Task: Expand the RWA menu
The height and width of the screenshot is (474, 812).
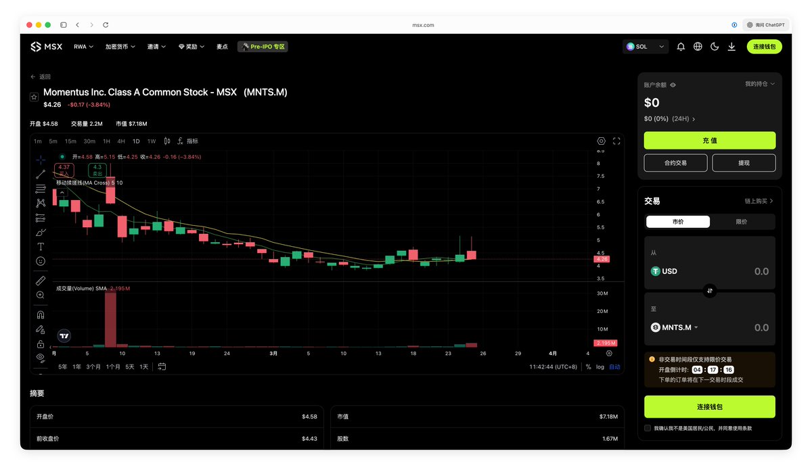Action: pos(85,47)
